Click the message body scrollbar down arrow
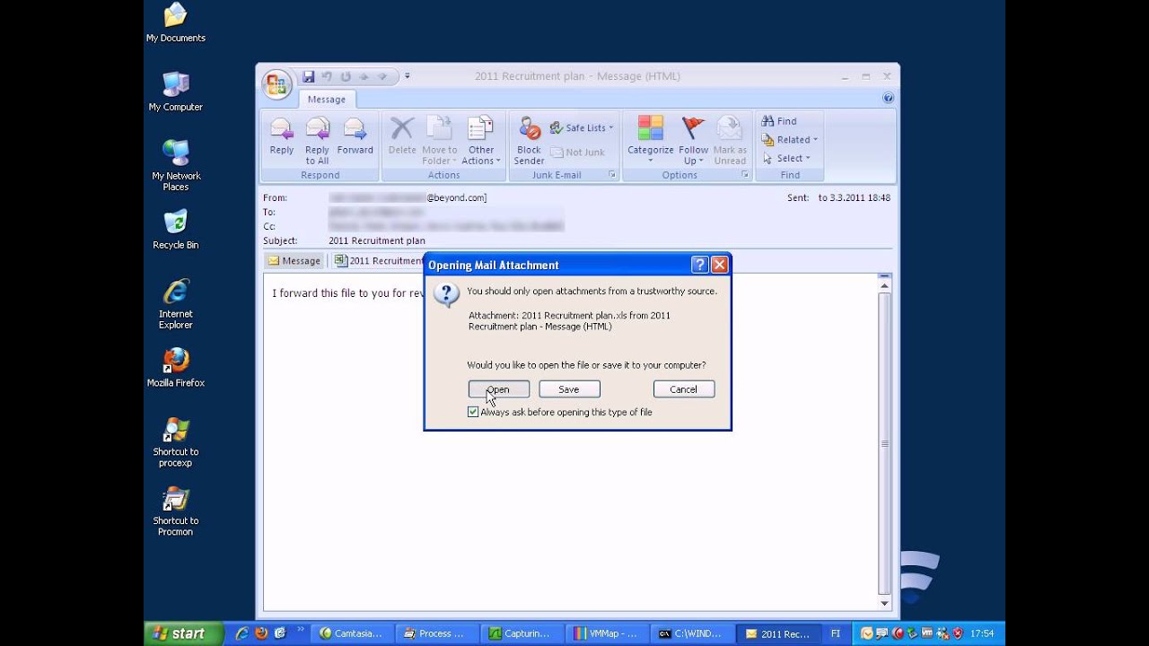Screen dimensions: 1149x646 884,603
